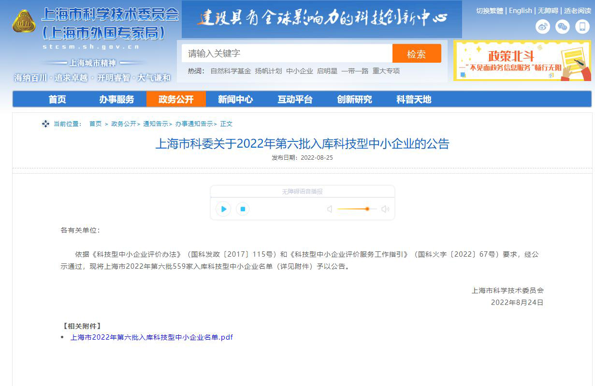595x386 pixels.
Task: Switch to the 政务公开 tab
Action: [x=176, y=99]
